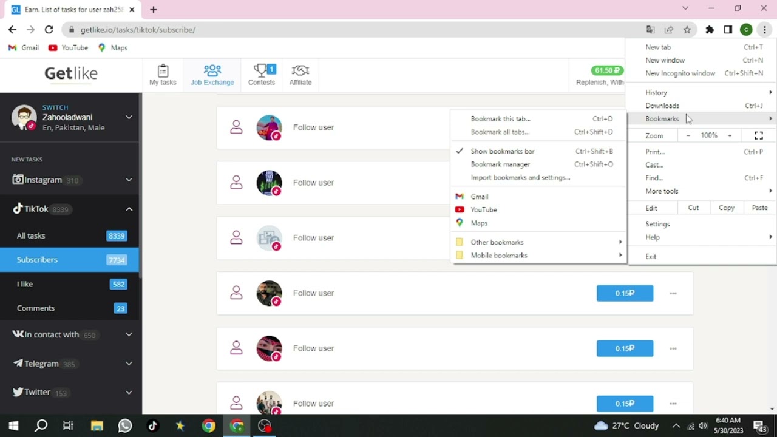This screenshot has width=777, height=437.
Task: Click the 61.50 balance badge
Action: [607, 70]
